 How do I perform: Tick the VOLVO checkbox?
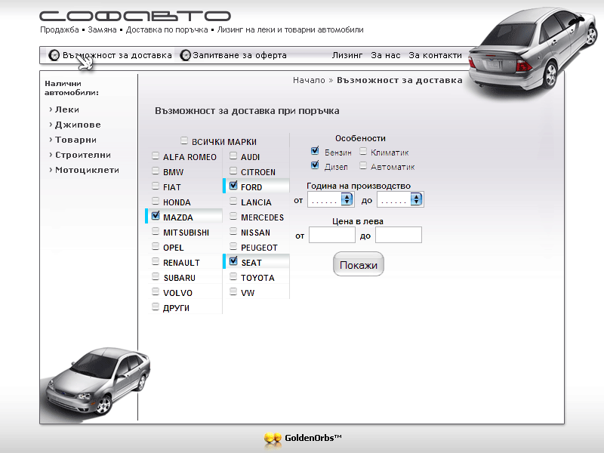[156, 291]
